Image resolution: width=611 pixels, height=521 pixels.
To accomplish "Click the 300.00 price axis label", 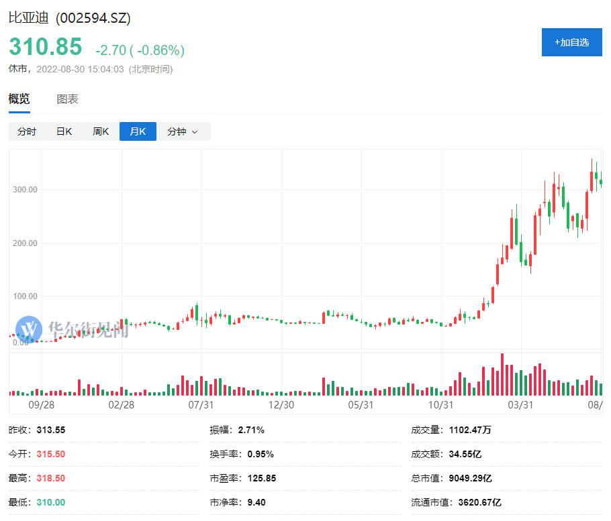I will pos(25,190).
